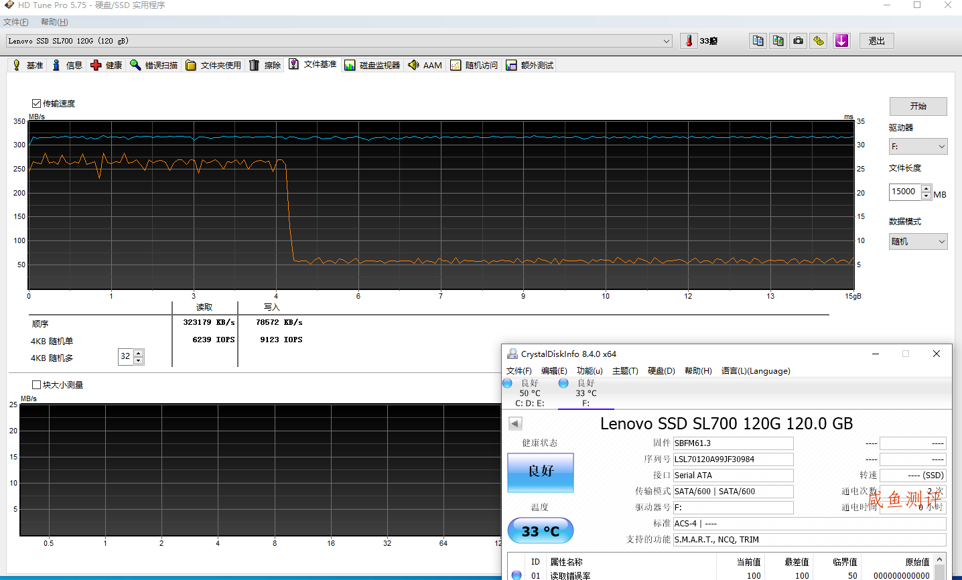Select the 文件基准 file benchmark tab
The height and width of the screenshot is (580, 962).
(313, 64)
